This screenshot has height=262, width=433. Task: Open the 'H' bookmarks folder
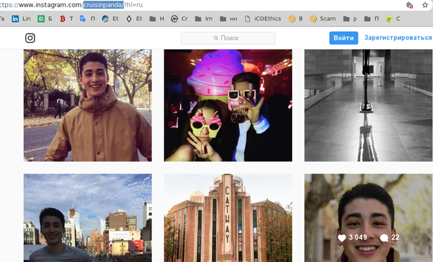pos(156,19)
